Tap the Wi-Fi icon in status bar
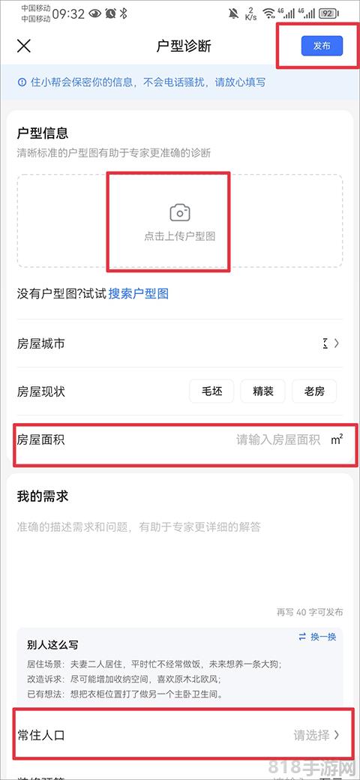Screen dimensions: 360x780 click(x=269, y=13)
